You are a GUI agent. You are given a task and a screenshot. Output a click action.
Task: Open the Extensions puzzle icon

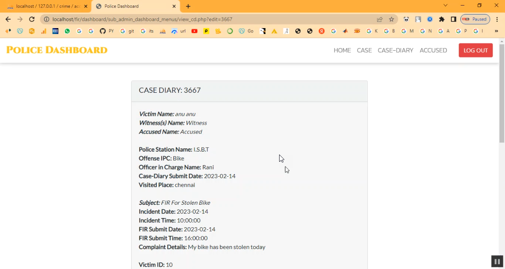pos(442,19)
